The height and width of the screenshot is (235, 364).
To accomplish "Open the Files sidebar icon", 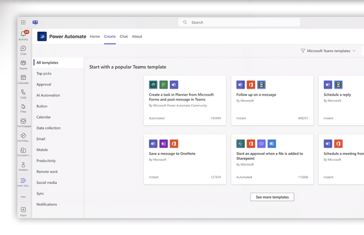I will (x=23, y=107).
